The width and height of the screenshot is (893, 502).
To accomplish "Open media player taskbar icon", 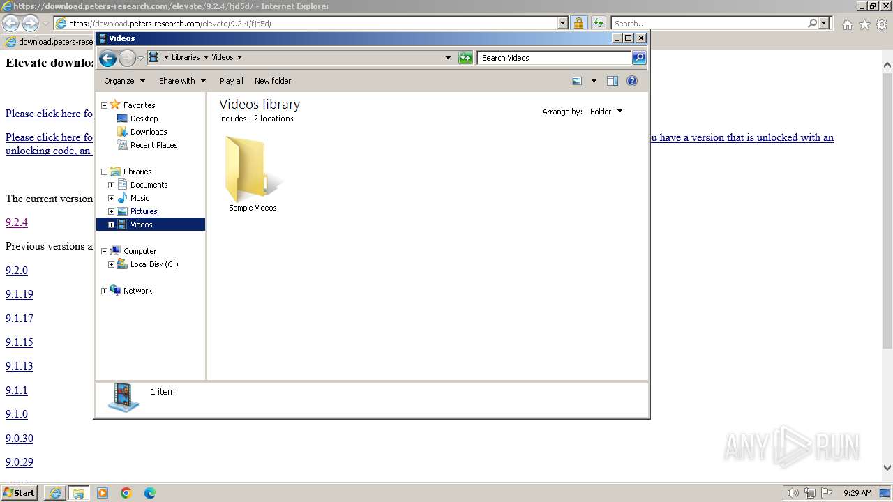I will point(103,493).
